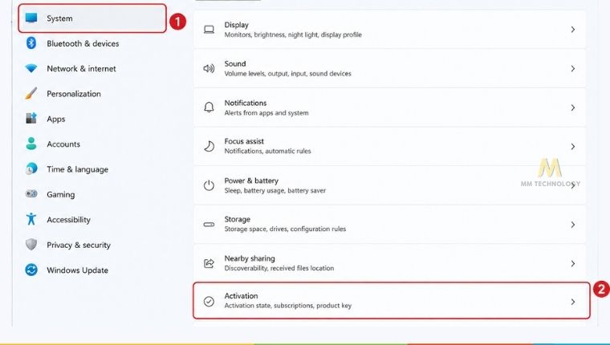Click 'Monitors, brightness, night light, display profile' text

coord(293,34)
